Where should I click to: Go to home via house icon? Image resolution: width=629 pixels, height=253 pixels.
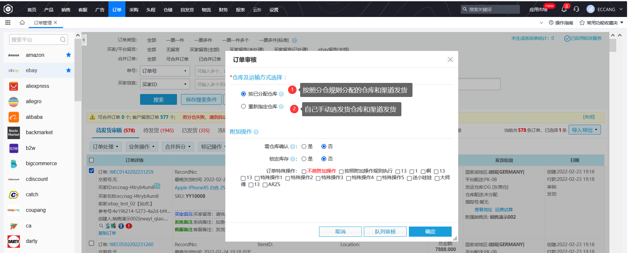tap(22, 23)
